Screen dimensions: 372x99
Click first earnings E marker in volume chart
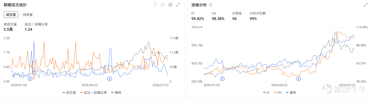[x=30, y=78]
